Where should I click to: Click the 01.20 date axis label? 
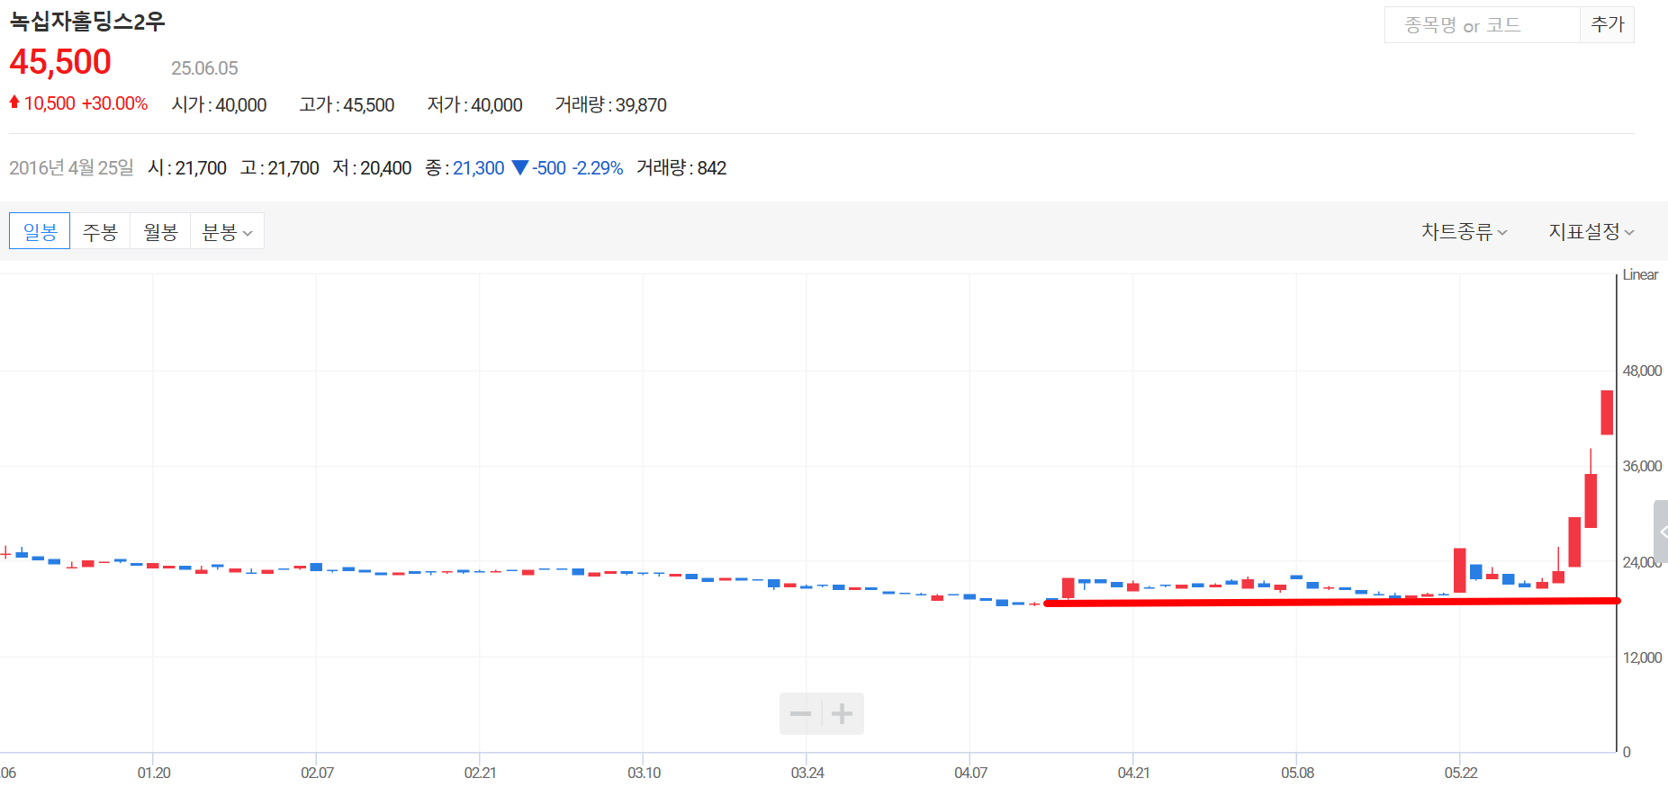coord(154,773)
